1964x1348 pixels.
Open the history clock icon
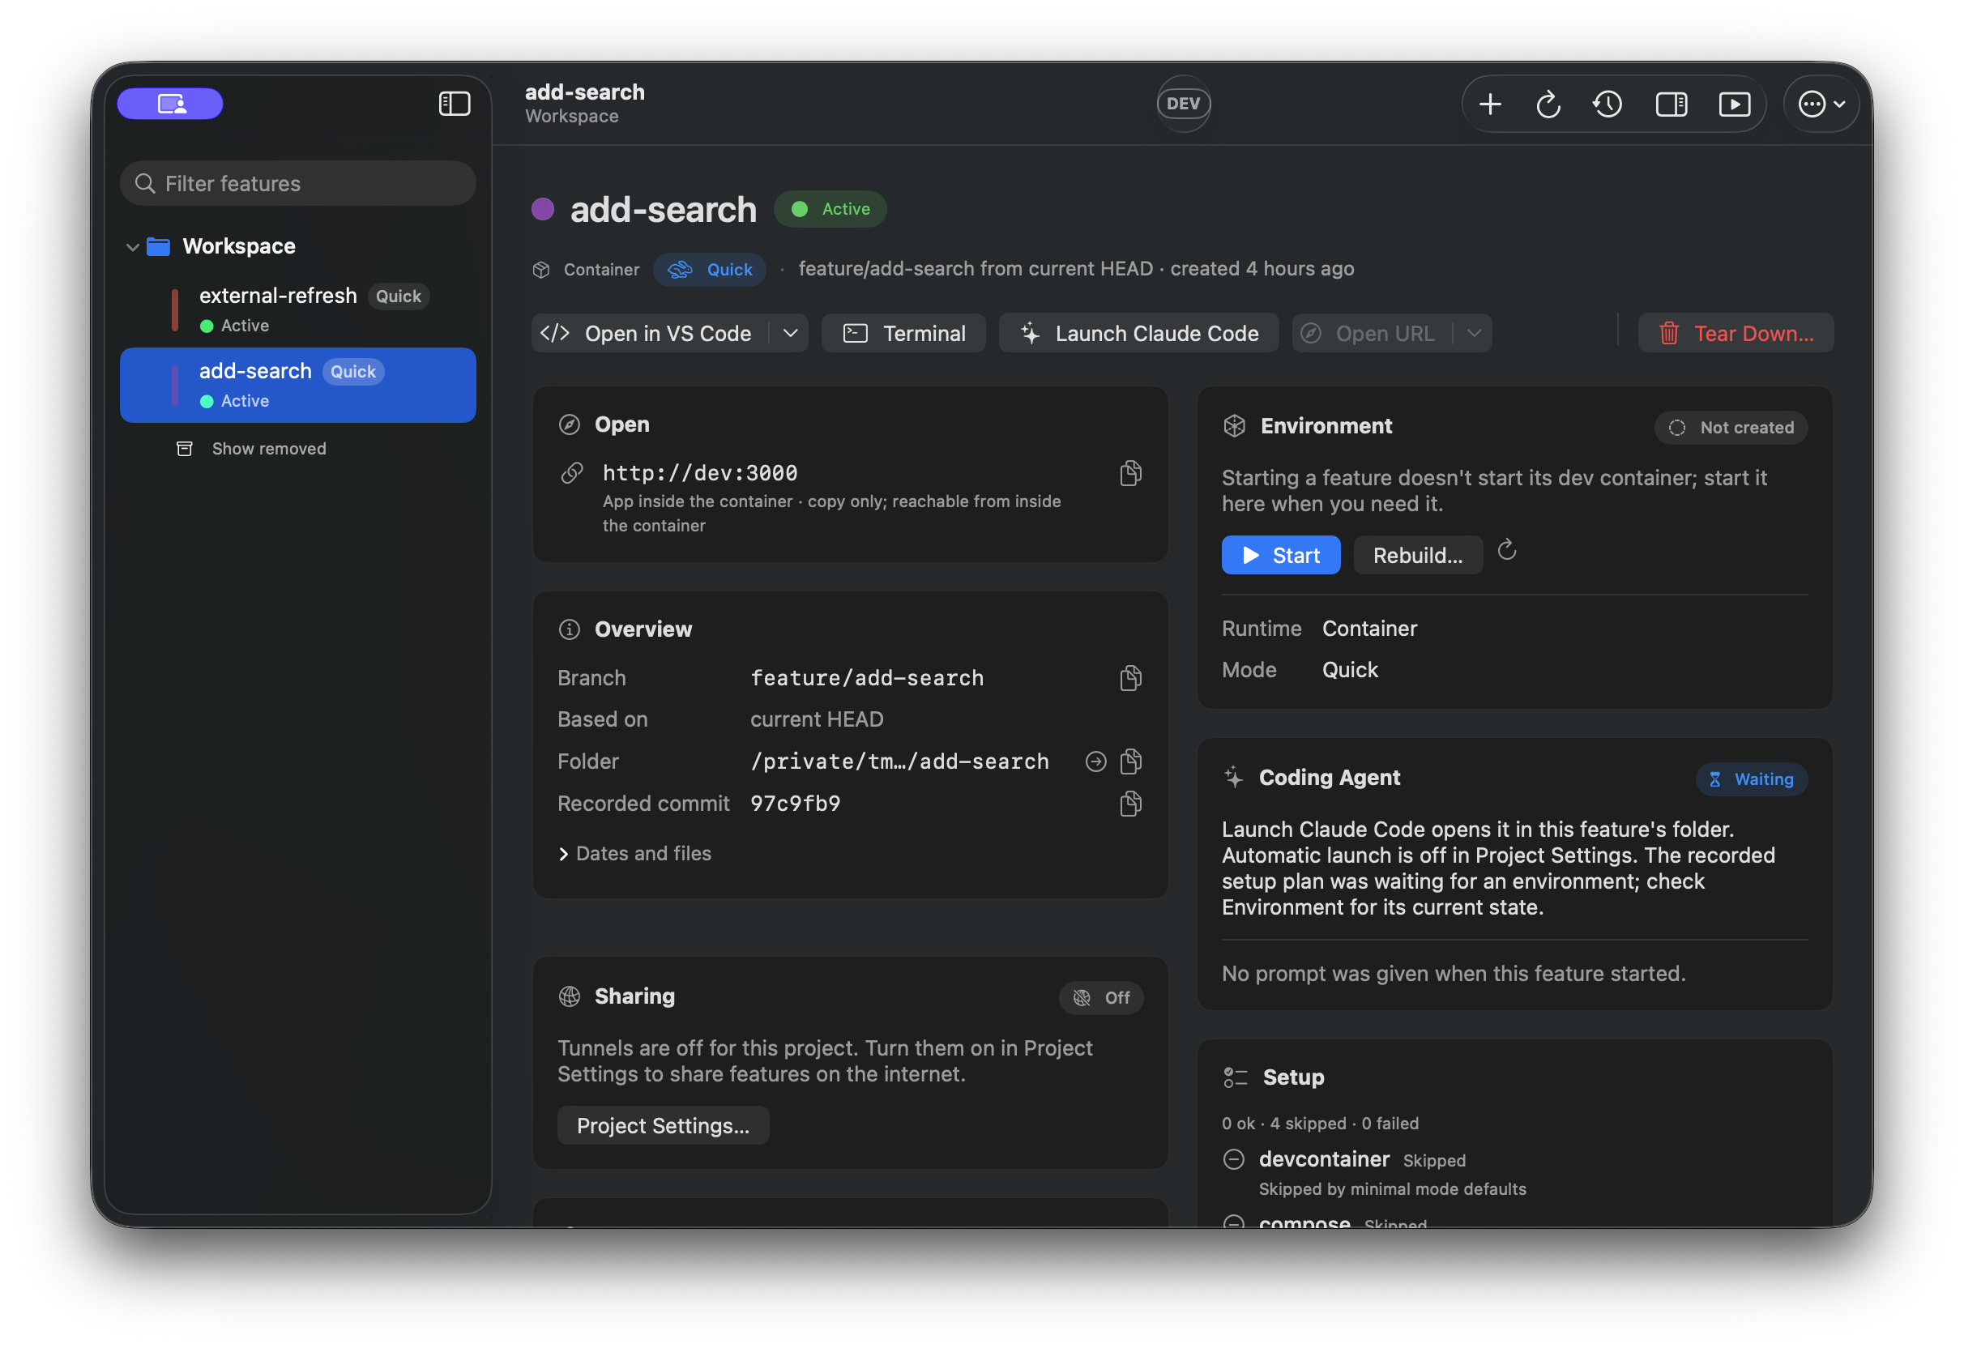1607,104
